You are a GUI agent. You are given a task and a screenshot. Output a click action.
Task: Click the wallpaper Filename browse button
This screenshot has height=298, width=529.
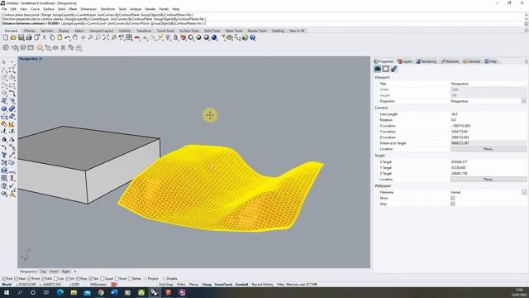[523, 192]
